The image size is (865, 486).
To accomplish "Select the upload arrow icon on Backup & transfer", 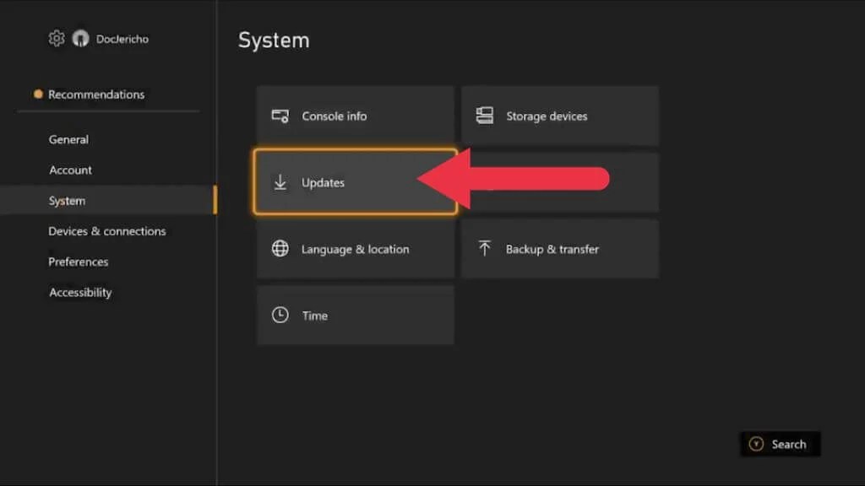I will pos(484,248).
